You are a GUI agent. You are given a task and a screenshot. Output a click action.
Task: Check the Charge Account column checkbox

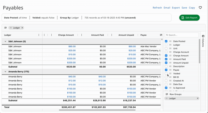166,52
